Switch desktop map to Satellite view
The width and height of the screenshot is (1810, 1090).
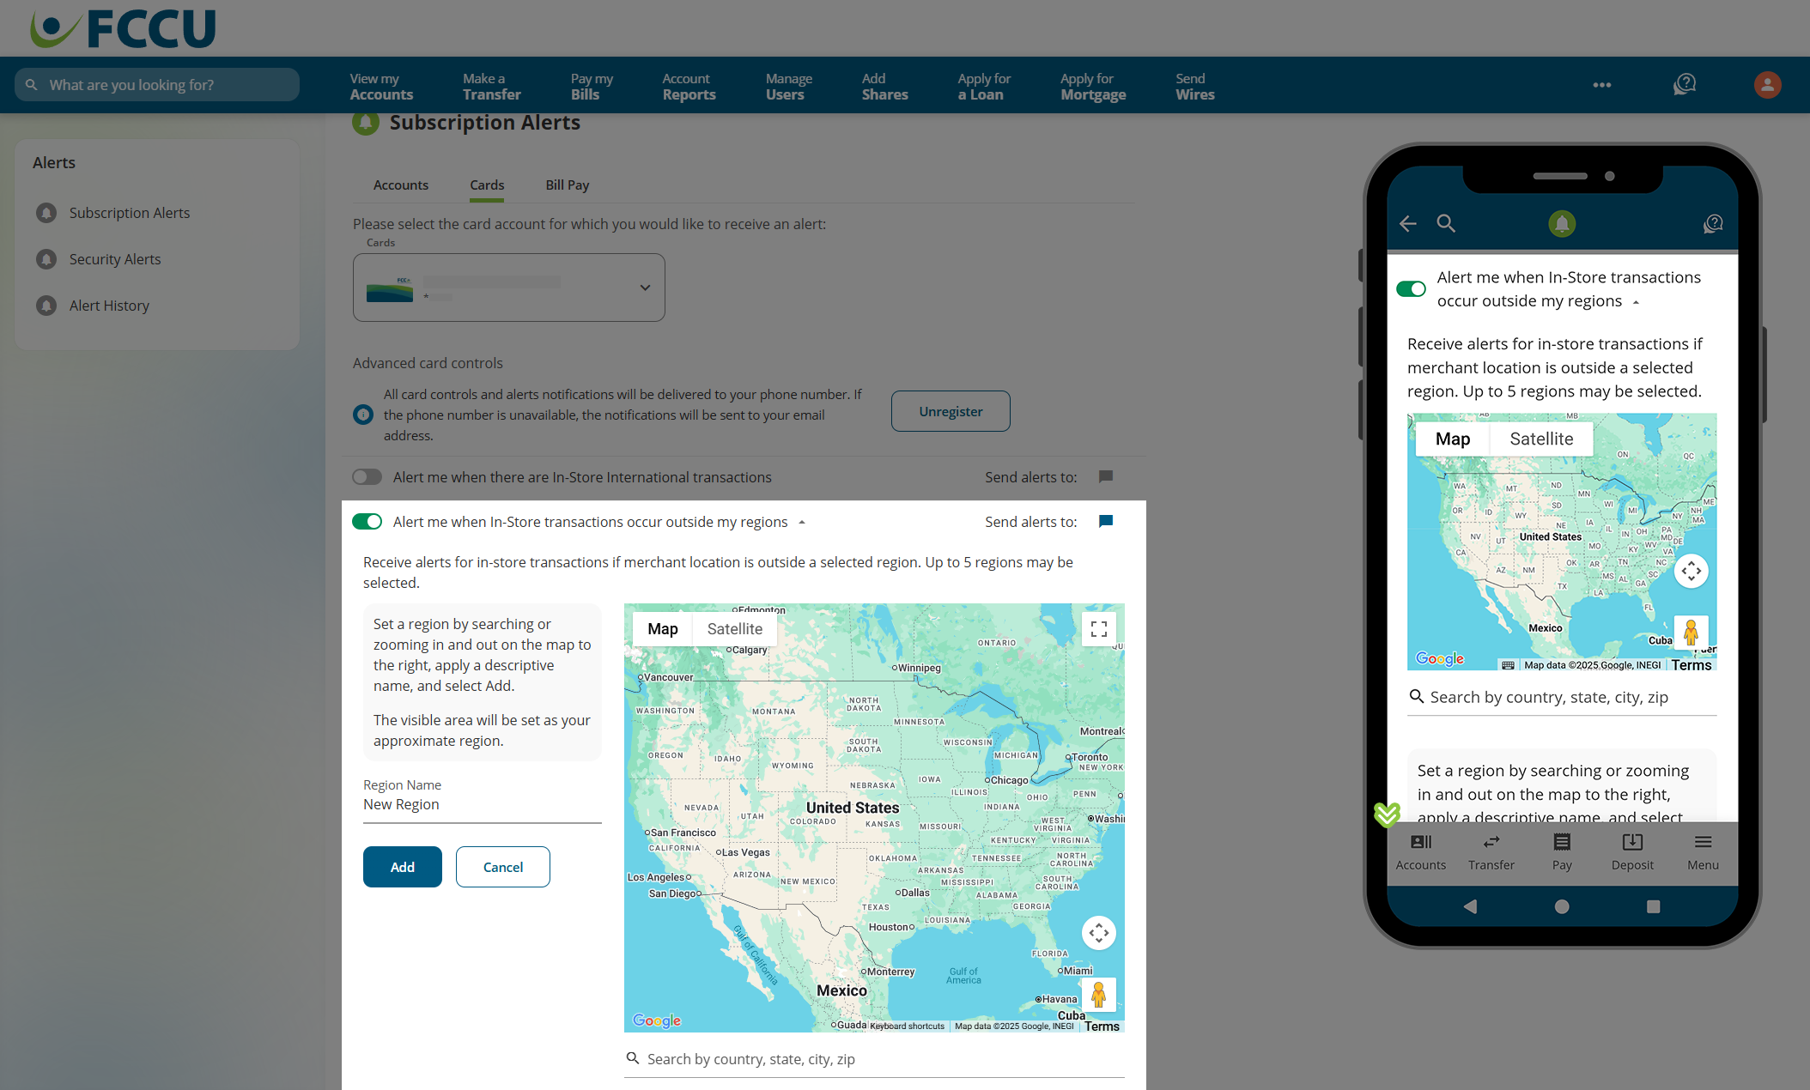pos(734,629)
